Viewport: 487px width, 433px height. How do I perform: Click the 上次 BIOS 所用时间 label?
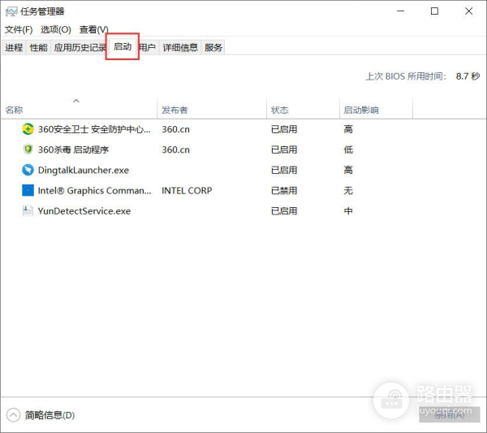[406, 76]
